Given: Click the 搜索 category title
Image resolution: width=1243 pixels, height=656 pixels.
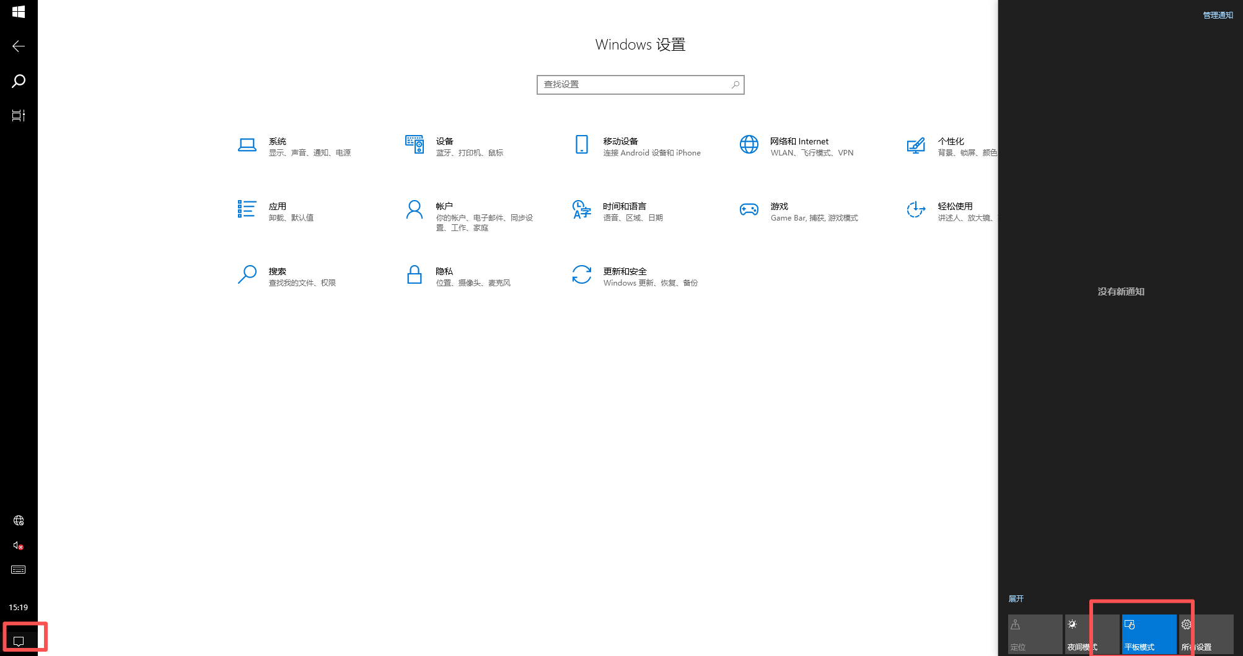Looking at the screenshot, I should 278,272.
